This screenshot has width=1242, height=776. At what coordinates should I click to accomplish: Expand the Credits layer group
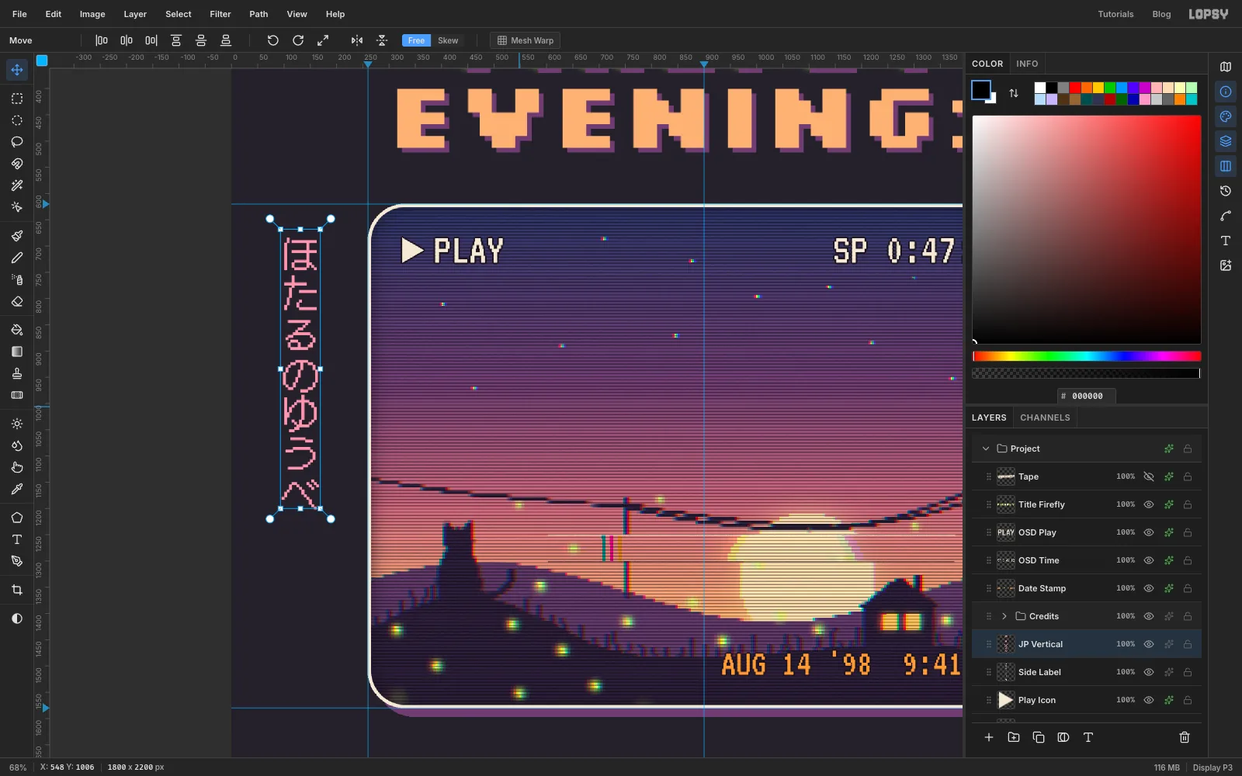click(1004, 616)
